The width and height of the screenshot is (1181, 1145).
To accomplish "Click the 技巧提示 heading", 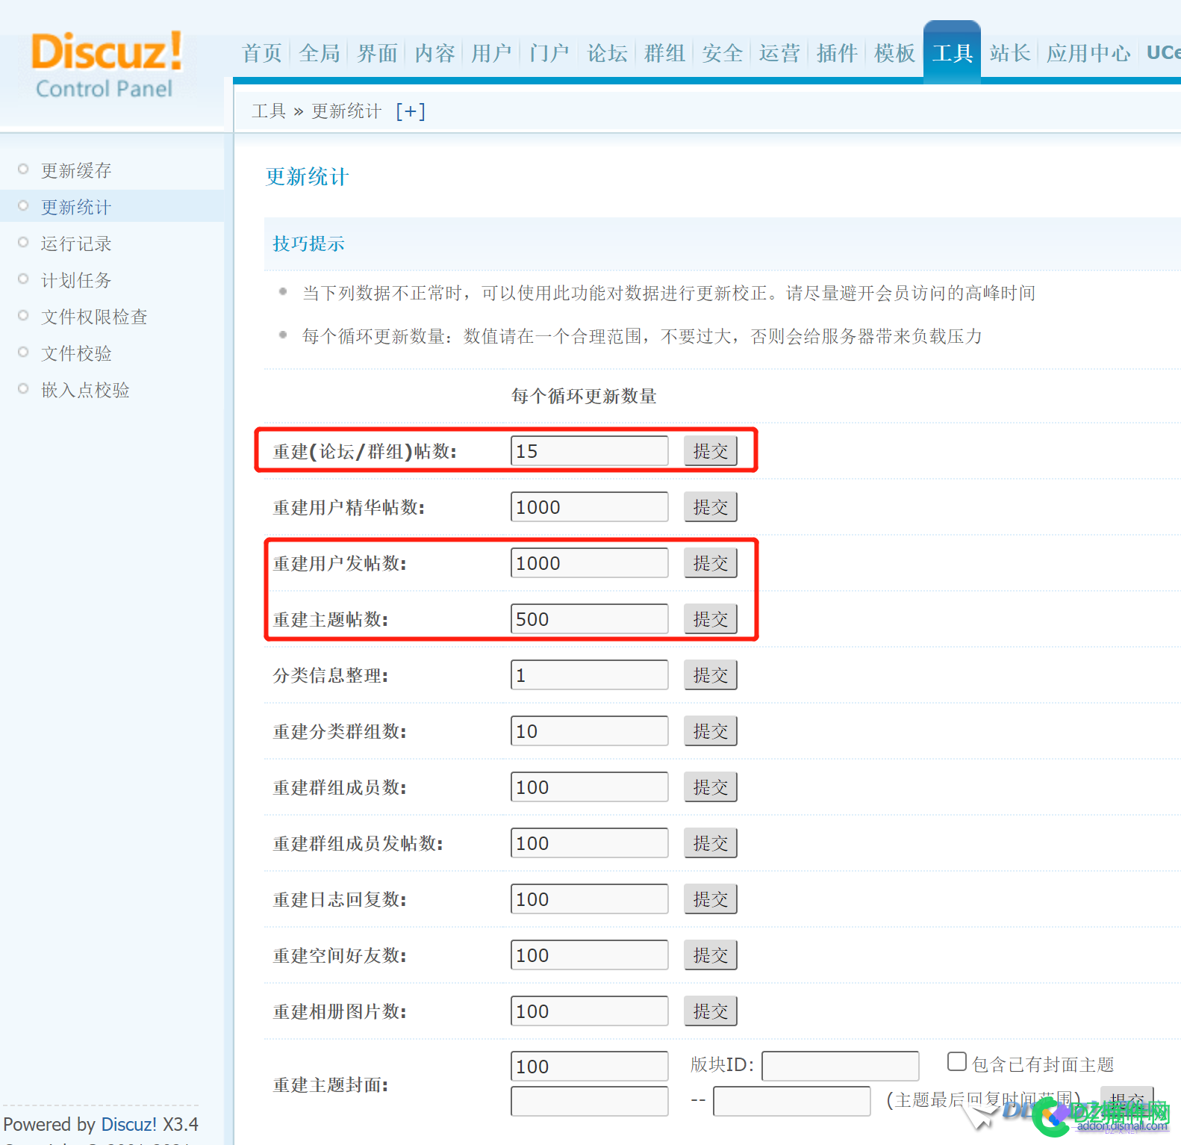I will tap(308, 243).
